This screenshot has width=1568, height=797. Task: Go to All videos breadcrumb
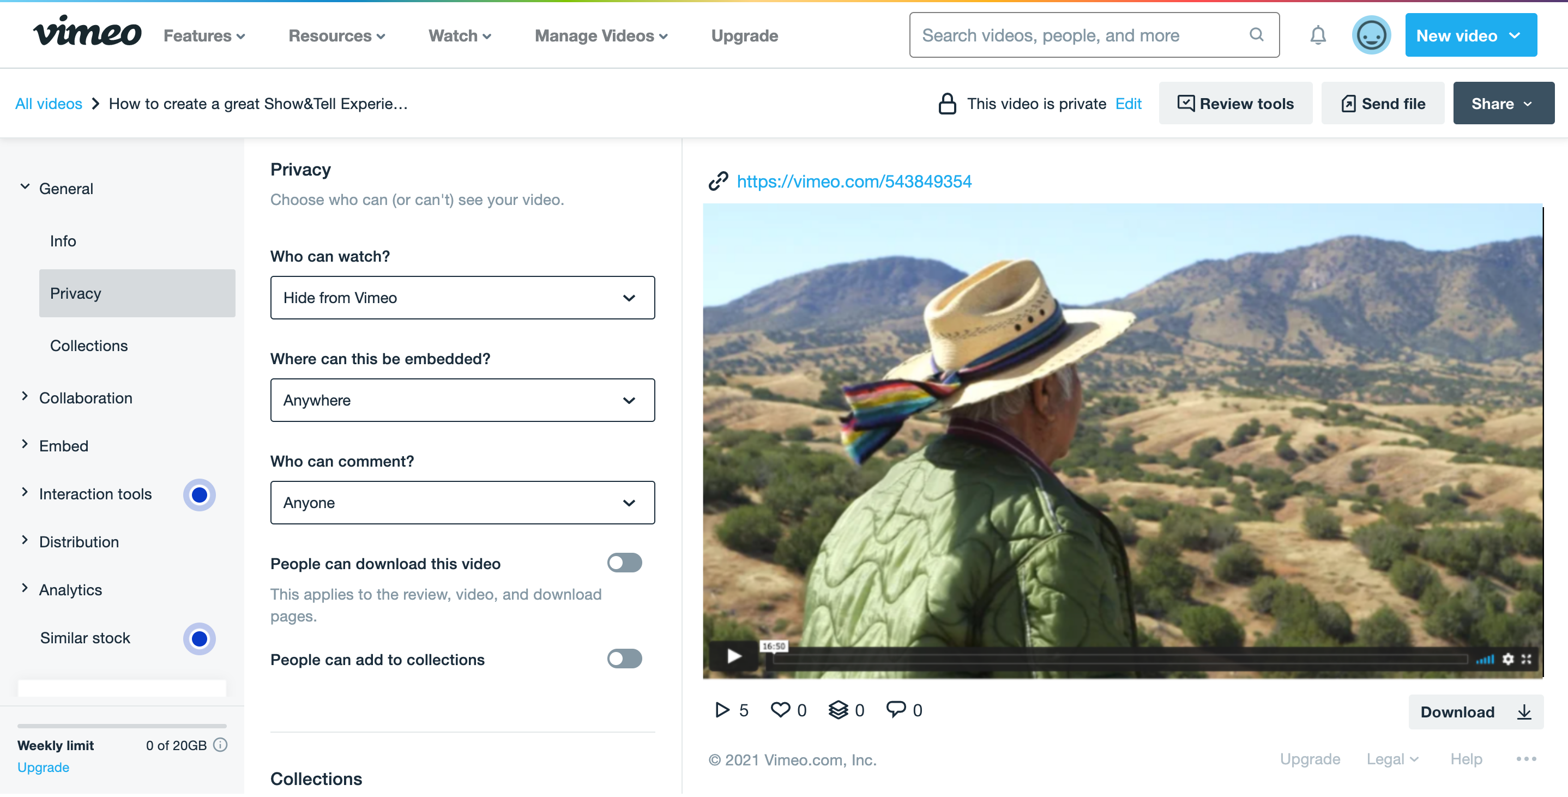(x=49, y=104)
